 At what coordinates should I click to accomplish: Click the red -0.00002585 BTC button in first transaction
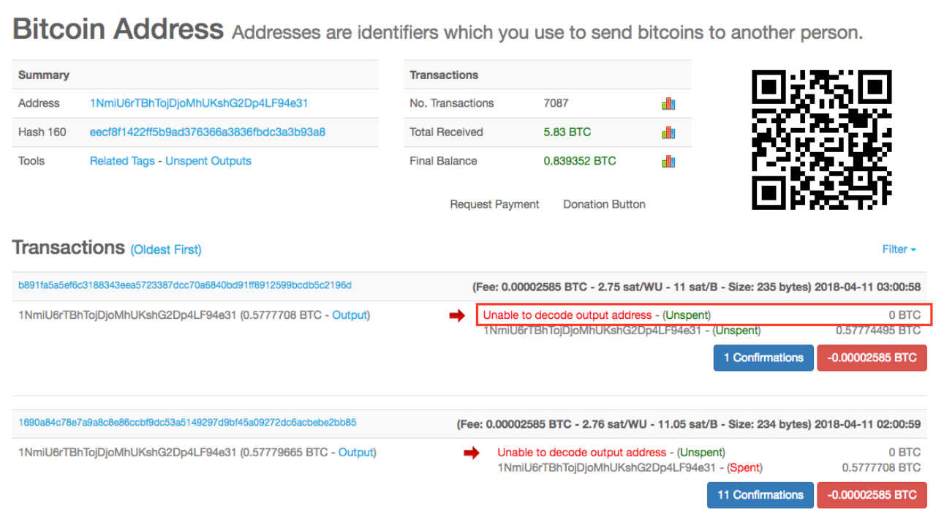[x=872, y=358]
